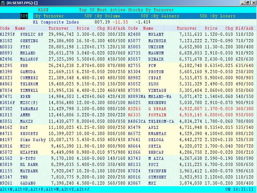Image resolution: width=257 pixels, height=193 pixels.
Task: Select the EDEN stock name
Action: coord(25,97)
